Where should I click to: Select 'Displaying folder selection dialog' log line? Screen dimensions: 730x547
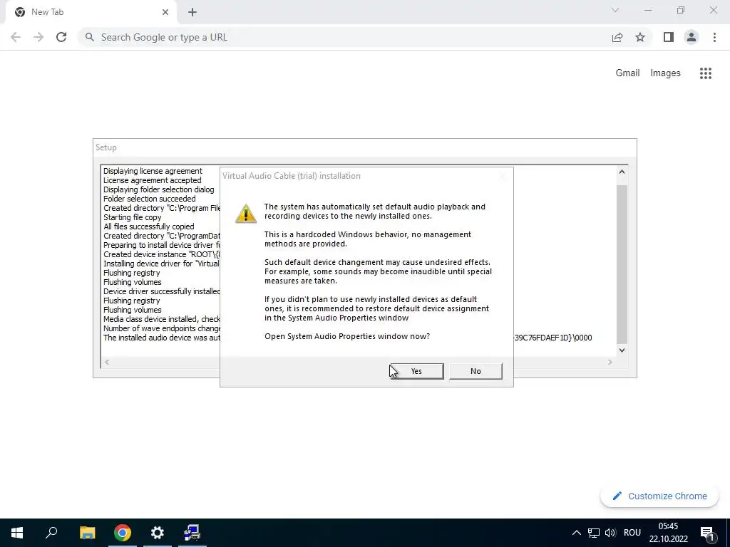[x=159, y=189]
